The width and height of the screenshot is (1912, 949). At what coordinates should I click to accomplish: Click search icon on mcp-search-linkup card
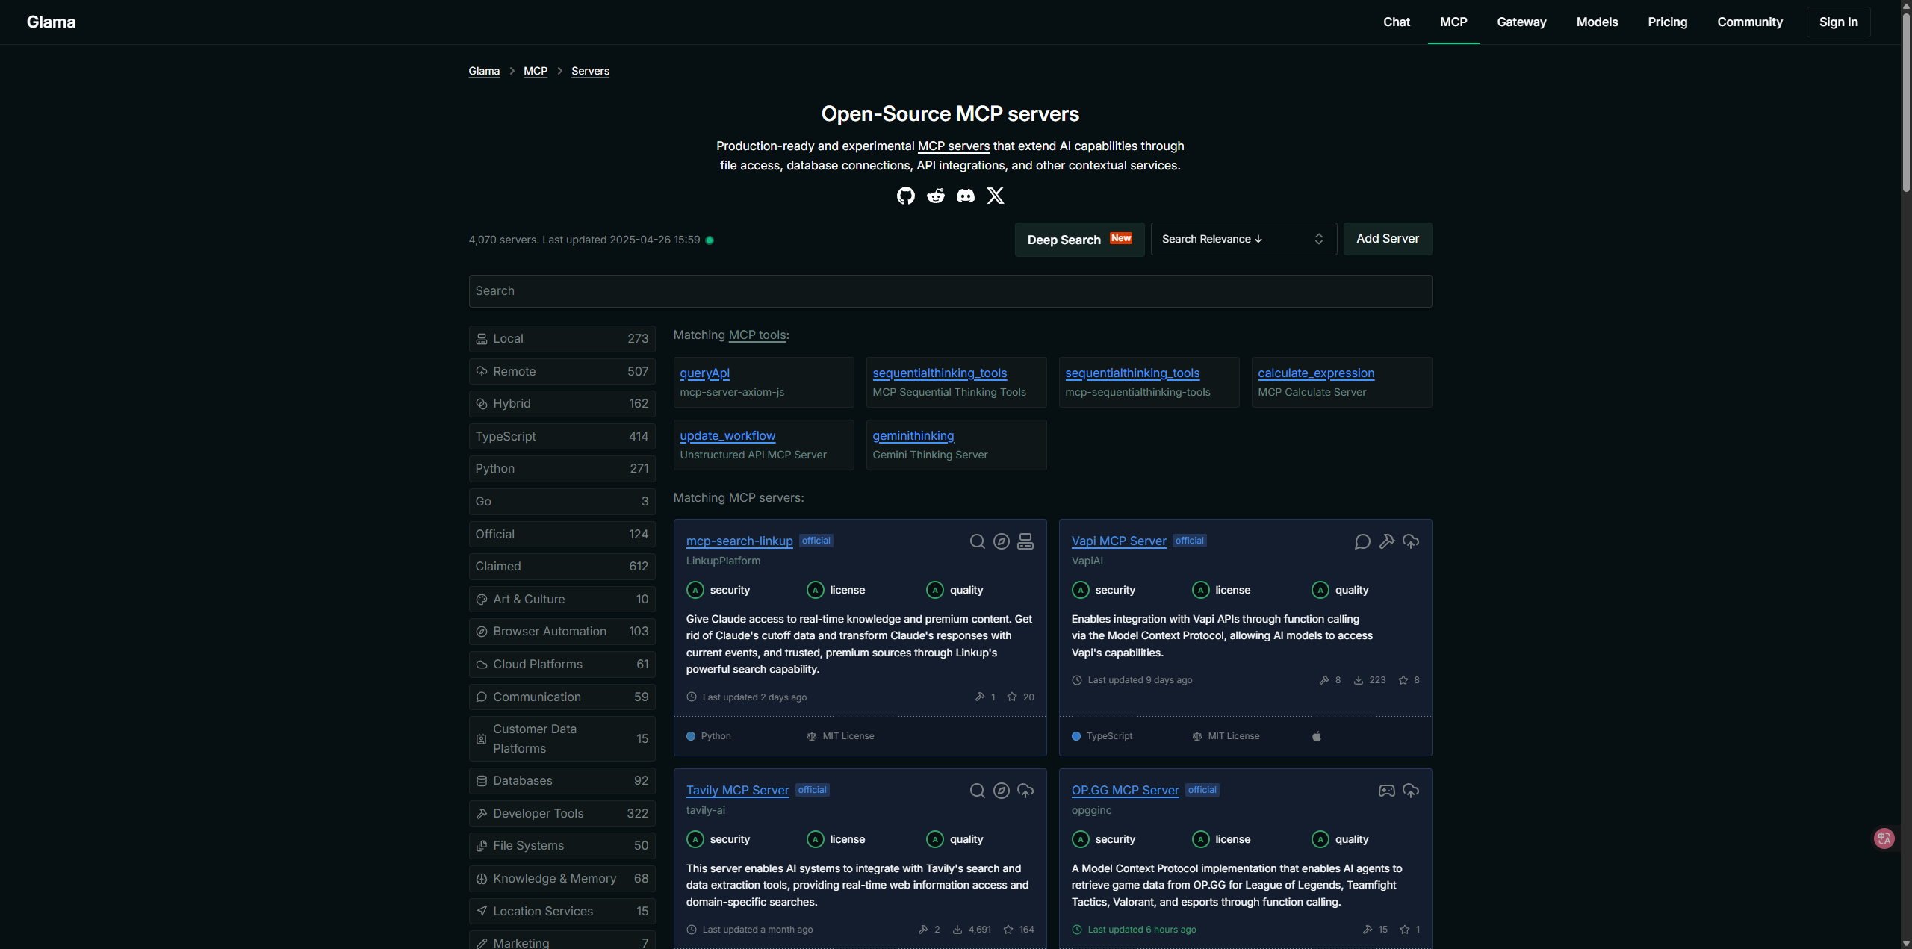[x=977, y=541]
